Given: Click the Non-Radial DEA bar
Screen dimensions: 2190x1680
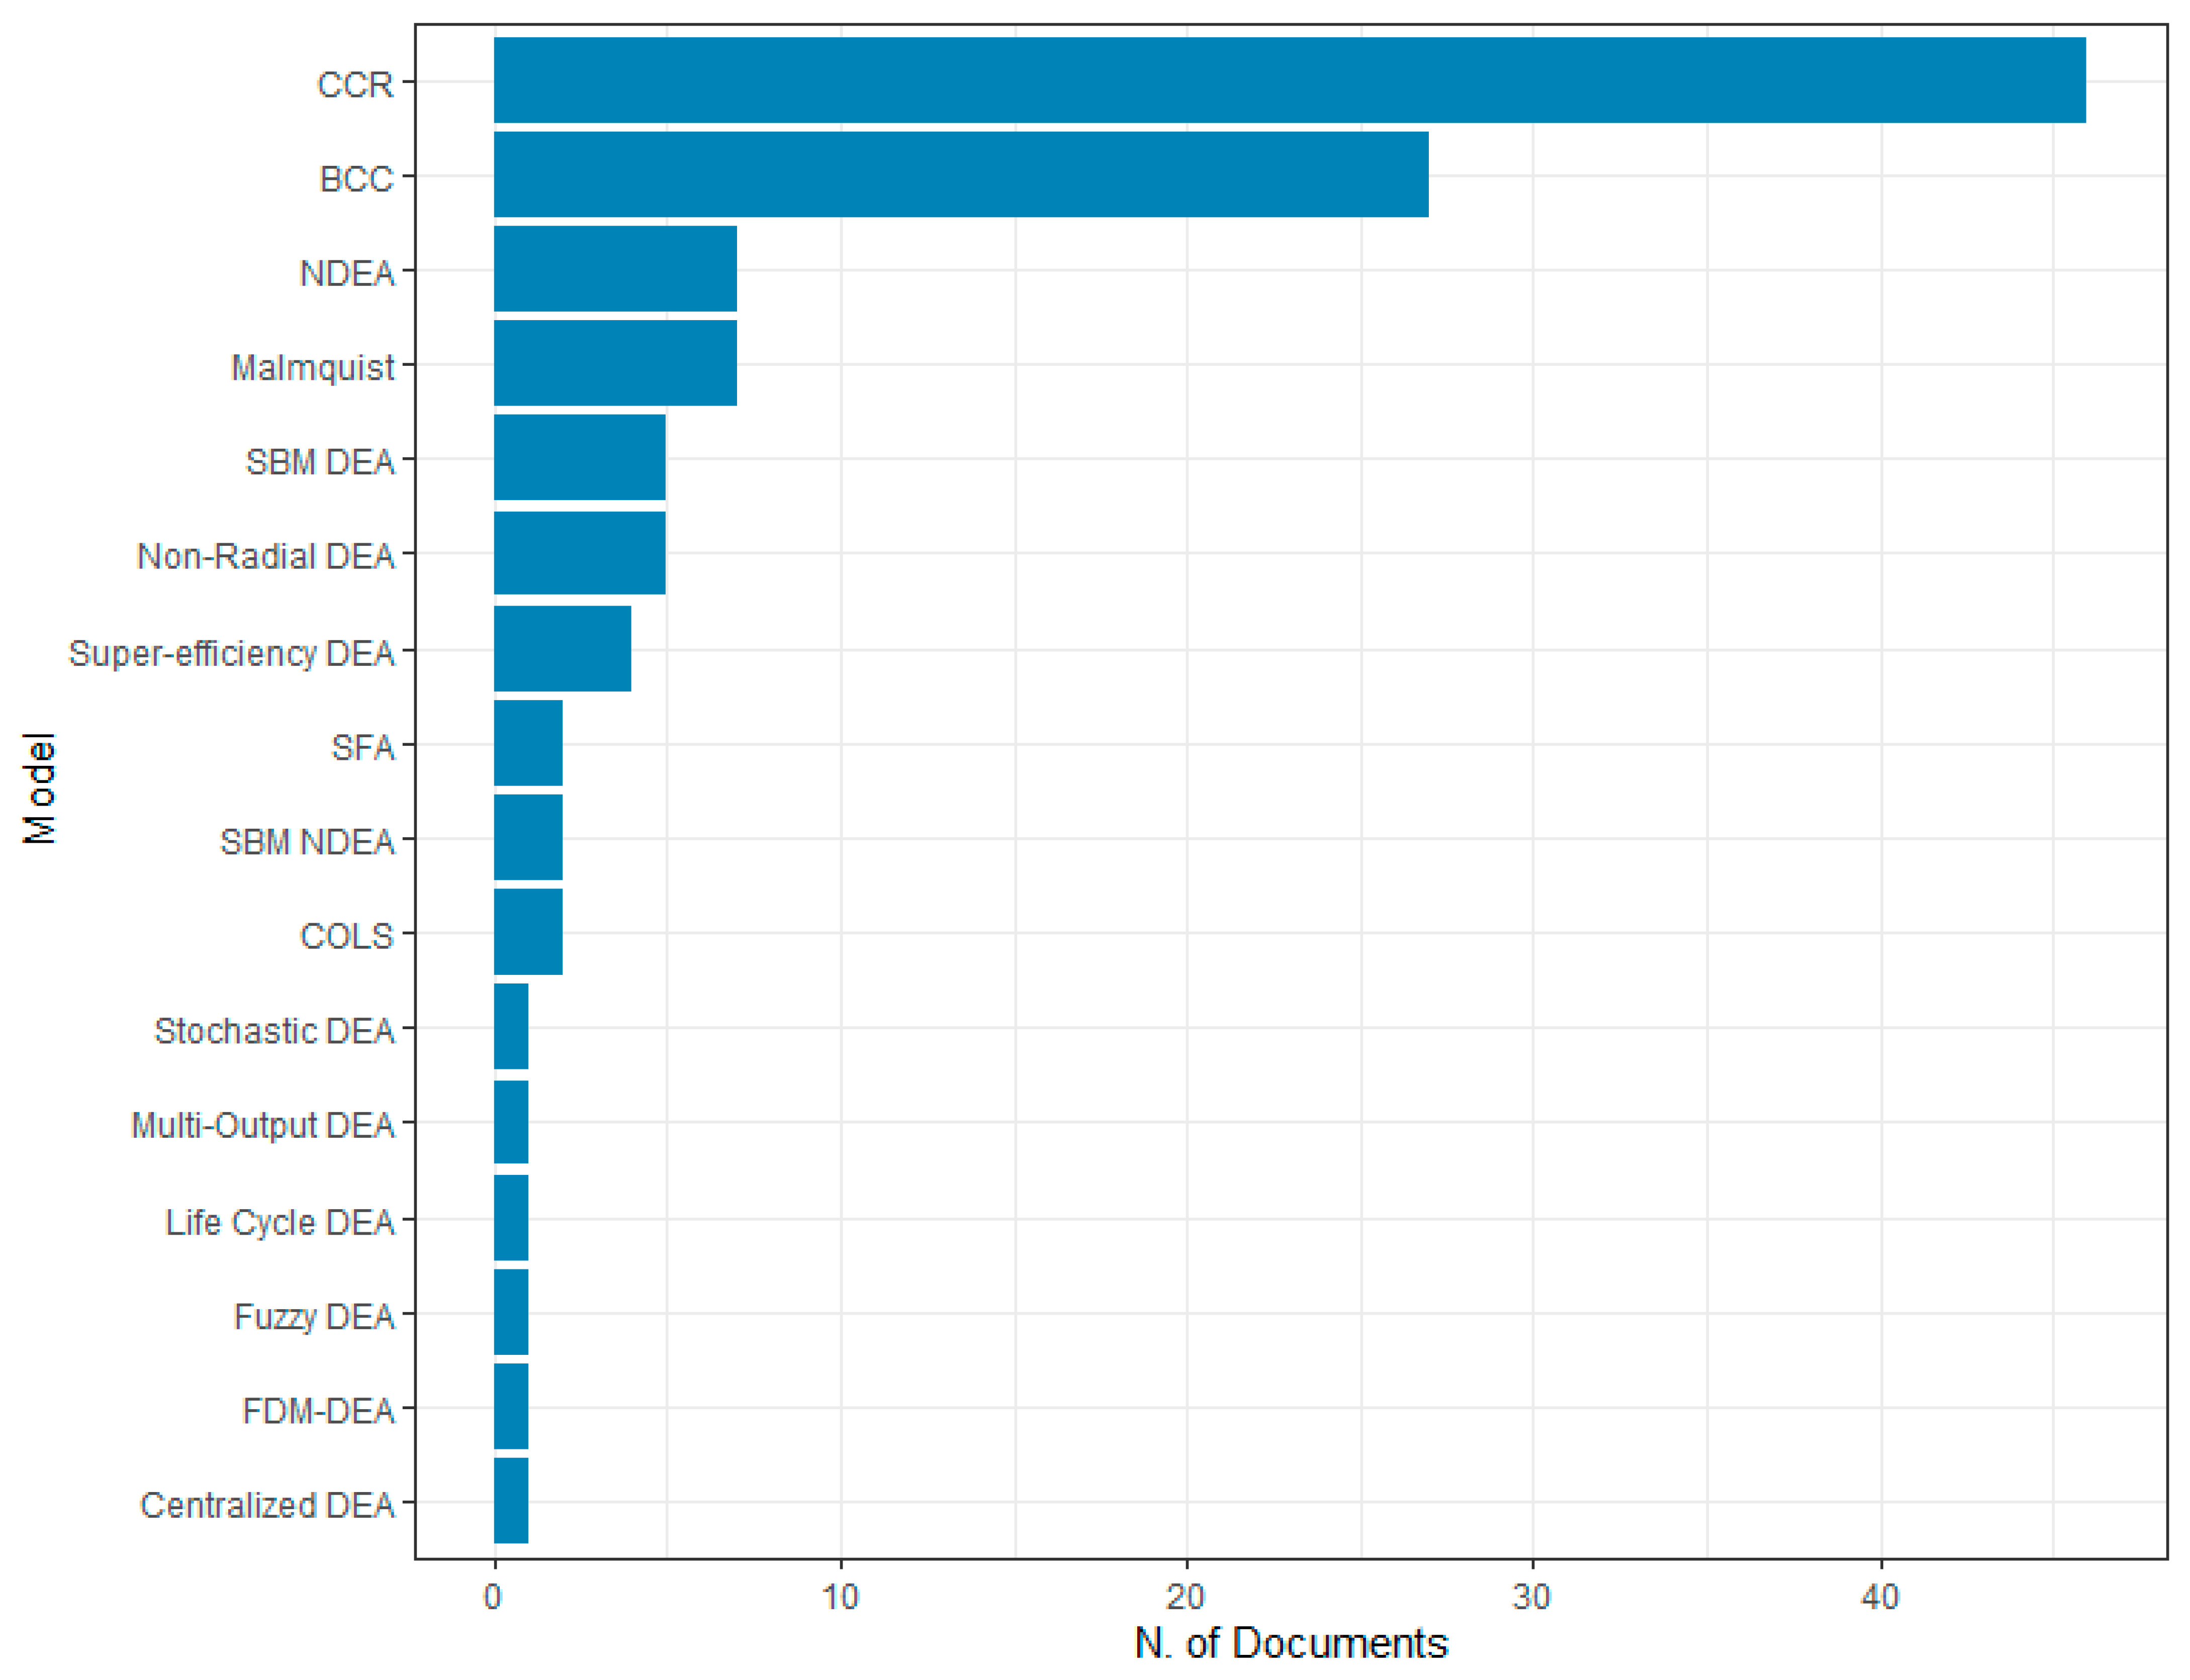Looking at the screenshot, I should pyautogui.click(x=579, y=552).
